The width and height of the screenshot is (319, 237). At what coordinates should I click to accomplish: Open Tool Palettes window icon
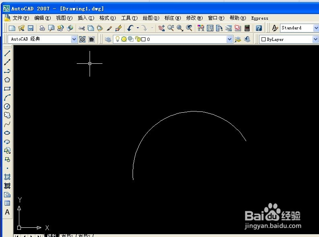pos(219,28)
